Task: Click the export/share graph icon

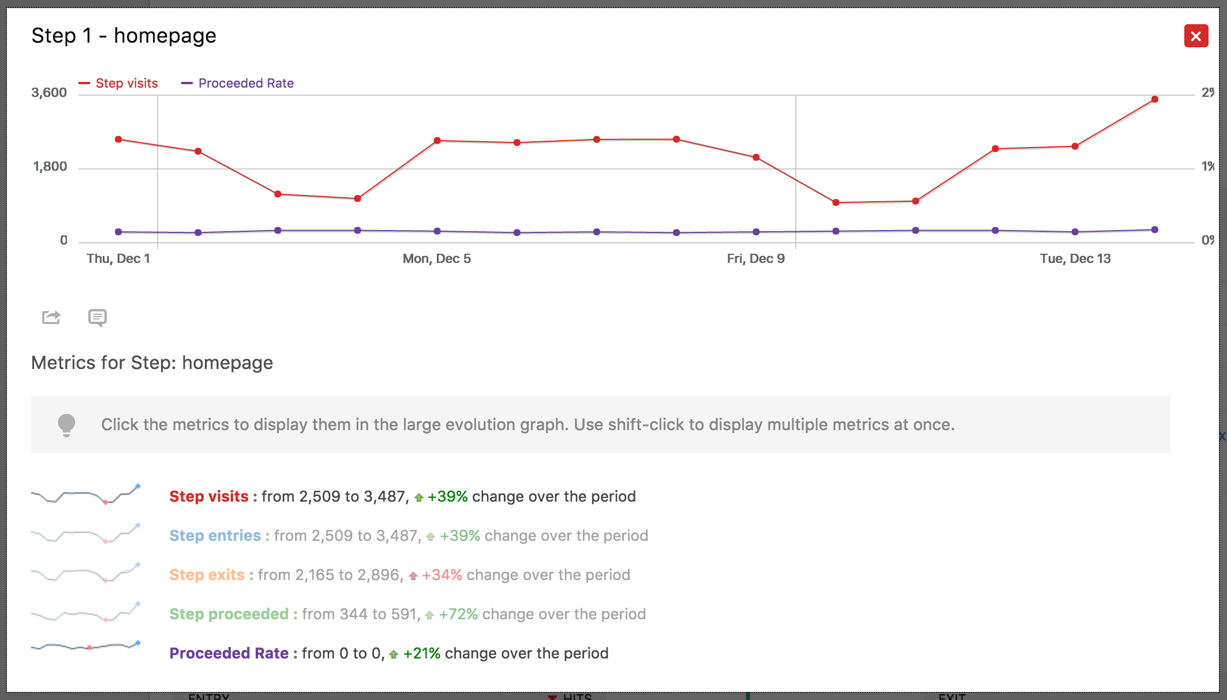Action: (x=51, y=317)
